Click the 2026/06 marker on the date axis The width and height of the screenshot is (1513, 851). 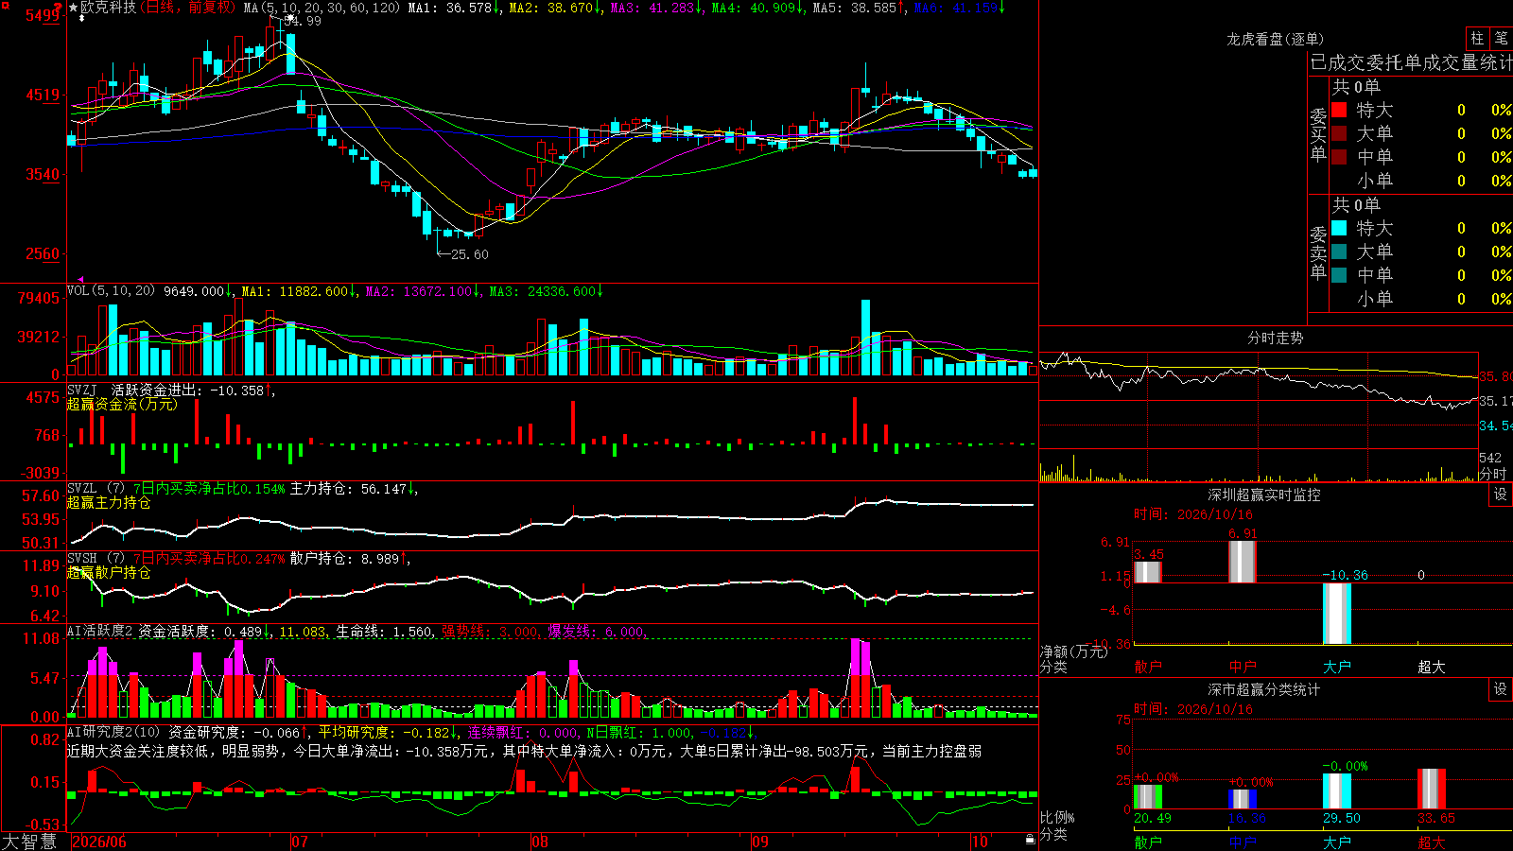click(99, 842)
